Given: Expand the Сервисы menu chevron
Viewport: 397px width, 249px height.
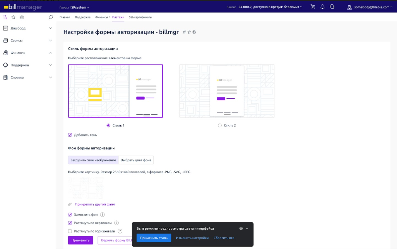Looking at the screenshot, I should [50, 40].
